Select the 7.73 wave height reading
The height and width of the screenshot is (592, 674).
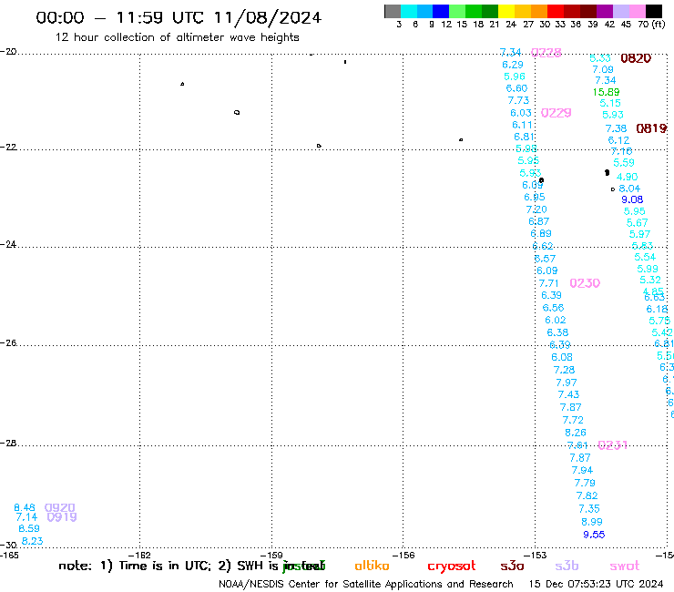pyautogui.click(x=518, y=100)
